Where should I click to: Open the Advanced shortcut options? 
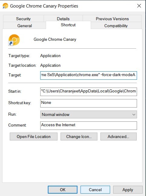118,137
